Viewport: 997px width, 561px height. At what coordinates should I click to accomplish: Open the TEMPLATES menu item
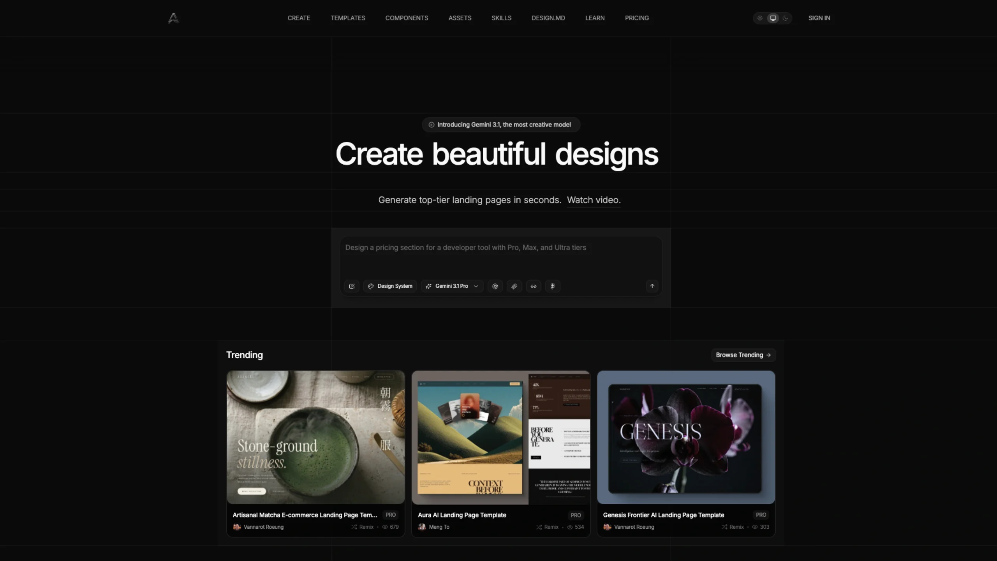point(348,18)
